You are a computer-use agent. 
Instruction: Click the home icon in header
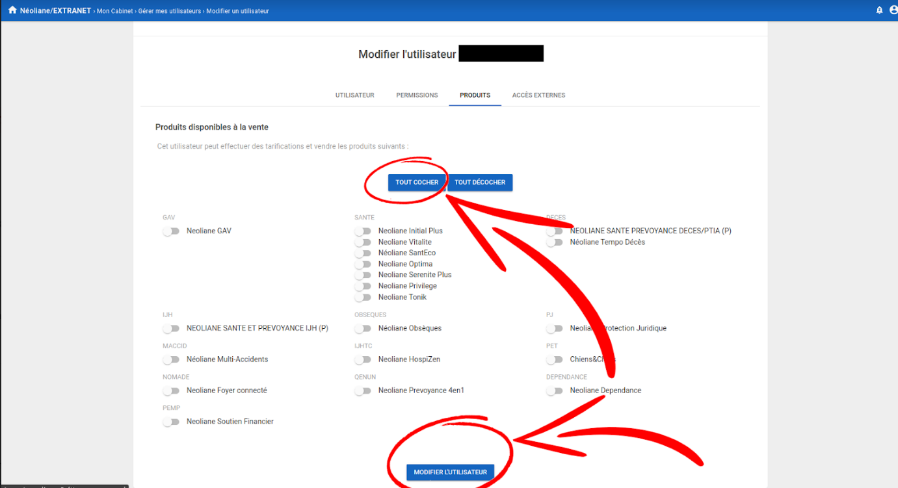pyautogui.click(x=12, y=10)
